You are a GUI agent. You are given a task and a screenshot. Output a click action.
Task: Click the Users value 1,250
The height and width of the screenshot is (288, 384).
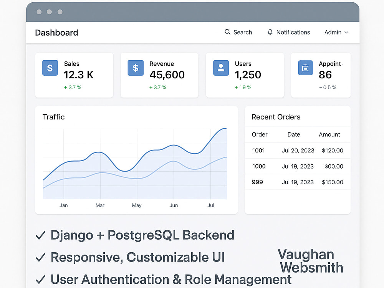[248, 75]
